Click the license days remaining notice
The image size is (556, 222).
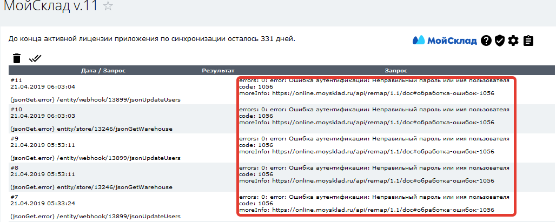pos(152,39)
